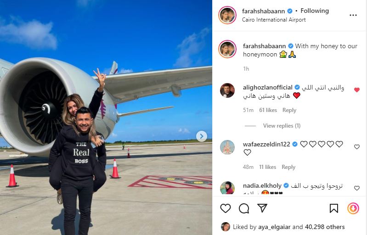View 61 likes on first comment
Image resolution: width=367 pixels, height=235 pixels.
tap(268, 110)
